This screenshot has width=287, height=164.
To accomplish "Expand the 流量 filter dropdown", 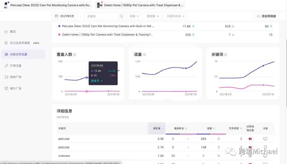I will tap(134, 16).
